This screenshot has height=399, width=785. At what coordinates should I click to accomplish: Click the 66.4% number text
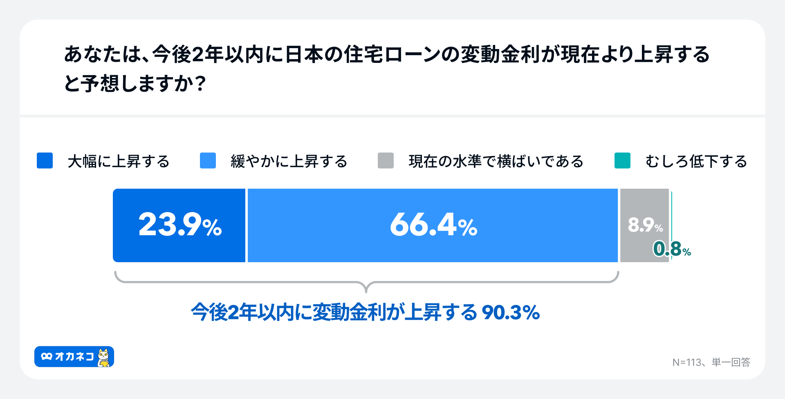433,225
